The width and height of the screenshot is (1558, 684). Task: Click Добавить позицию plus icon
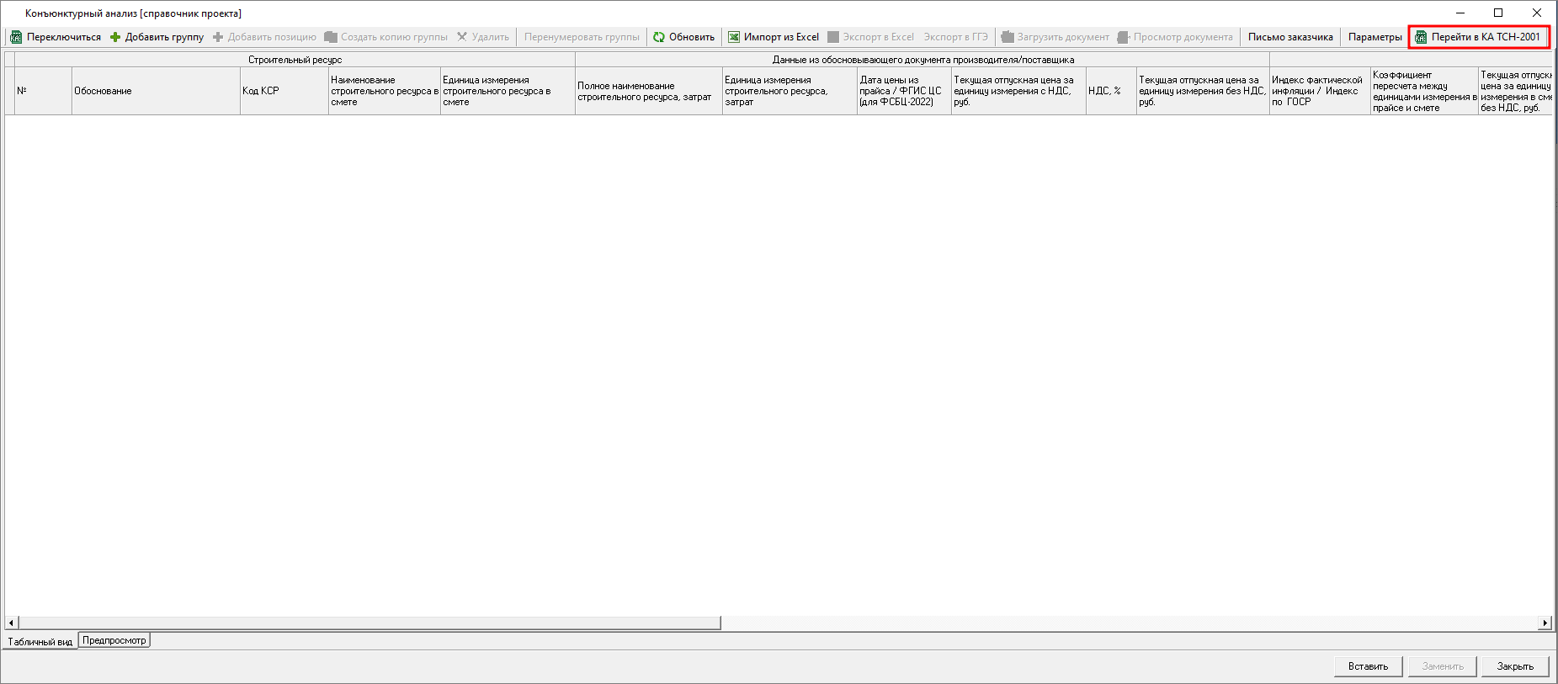click(218, 37)
